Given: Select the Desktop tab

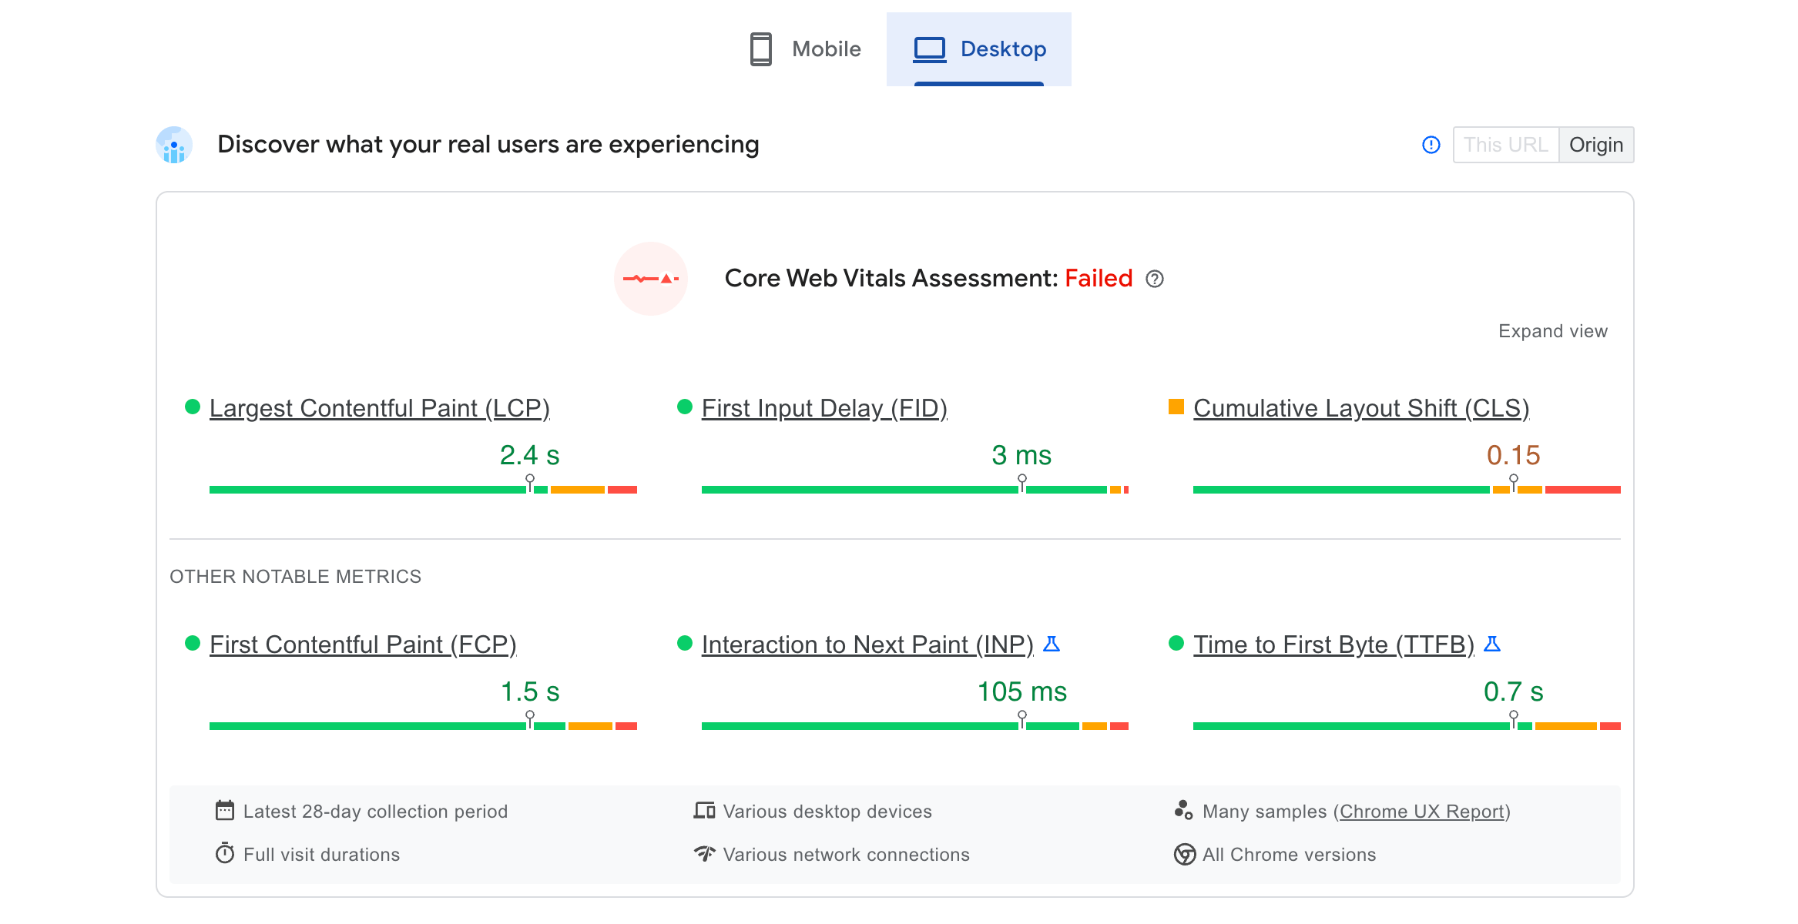Looking at the screenshot, I should click(x=979, y=49).
